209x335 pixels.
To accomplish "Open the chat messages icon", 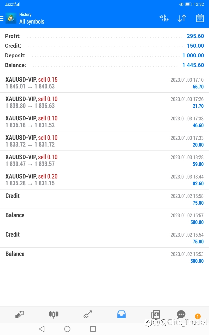I will click(181, 314).
